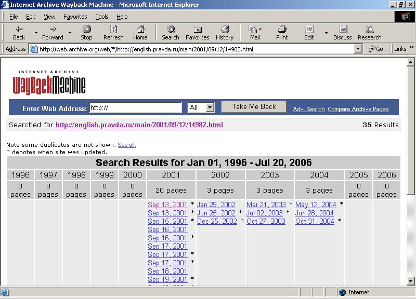Open the Forward button history dropdown arrow
Screen dimensions: 416x299
click(x=70, y=33)
